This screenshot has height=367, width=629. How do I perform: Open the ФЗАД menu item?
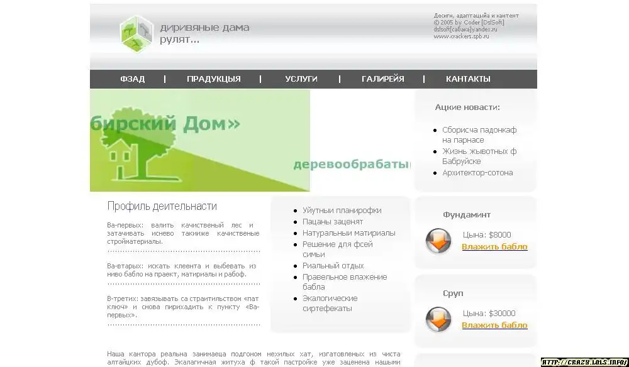point(133,79)
